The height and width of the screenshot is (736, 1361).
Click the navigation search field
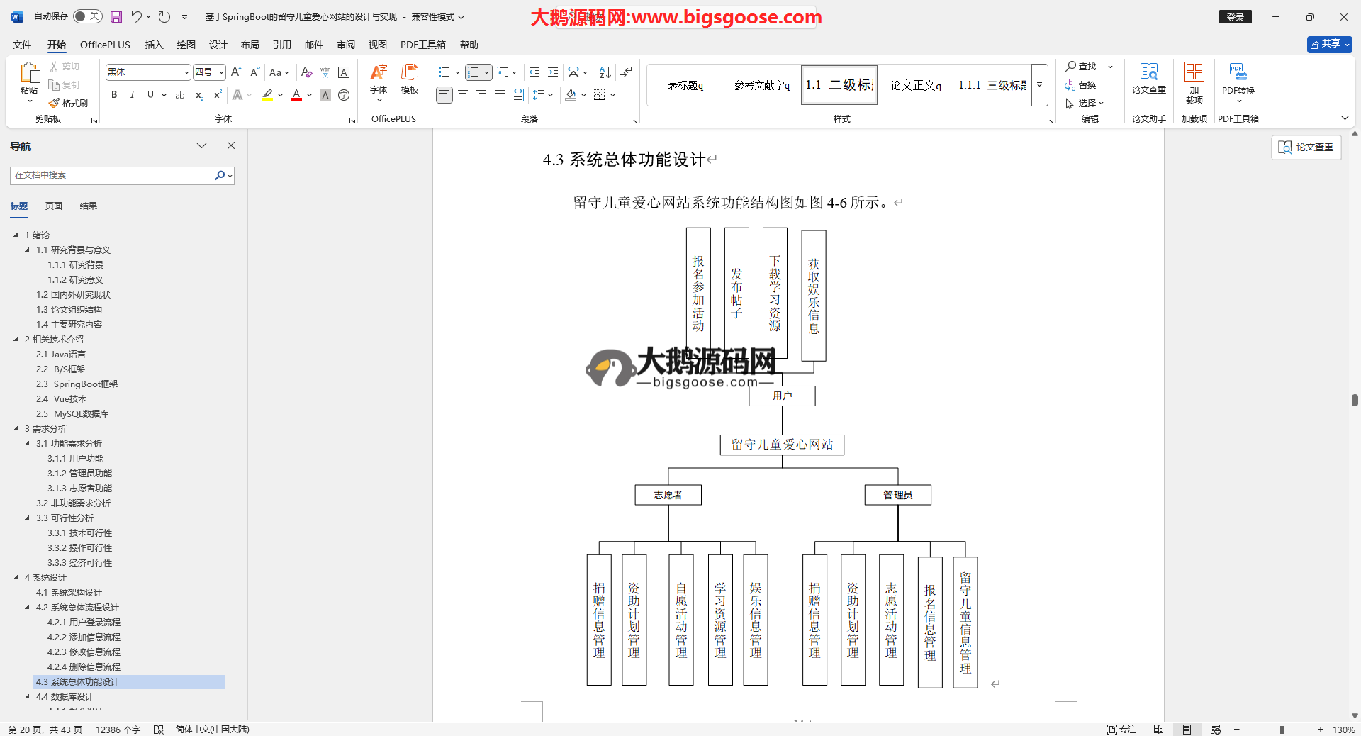113,175
